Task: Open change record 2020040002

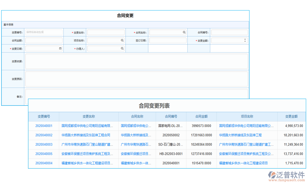Action: [44, 135]
